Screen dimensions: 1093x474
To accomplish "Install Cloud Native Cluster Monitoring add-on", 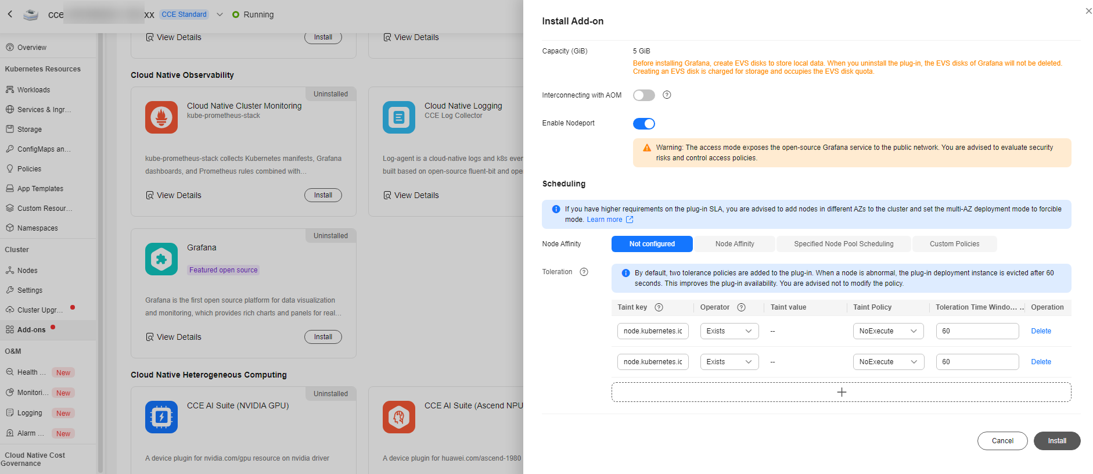I will (323, 195).
